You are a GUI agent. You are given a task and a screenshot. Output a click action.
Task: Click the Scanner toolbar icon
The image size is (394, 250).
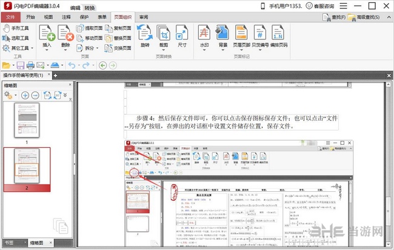(55, 65)
